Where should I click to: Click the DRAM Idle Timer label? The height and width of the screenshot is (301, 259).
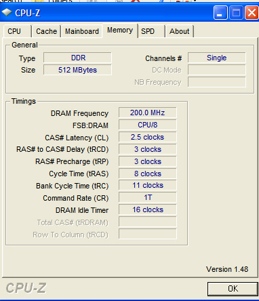tap(82, 210)
